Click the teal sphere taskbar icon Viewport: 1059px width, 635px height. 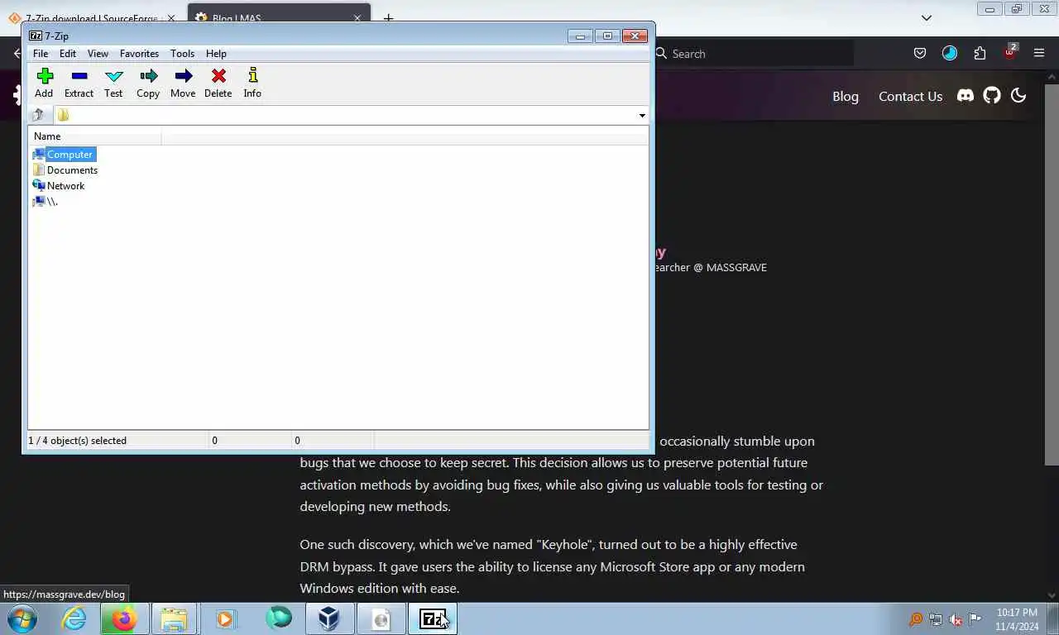click(x=279, y=618)
